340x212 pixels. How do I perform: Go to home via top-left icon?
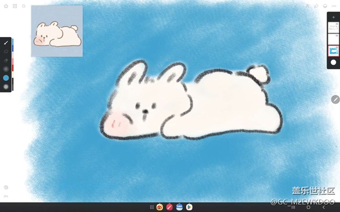click(6, 6)
